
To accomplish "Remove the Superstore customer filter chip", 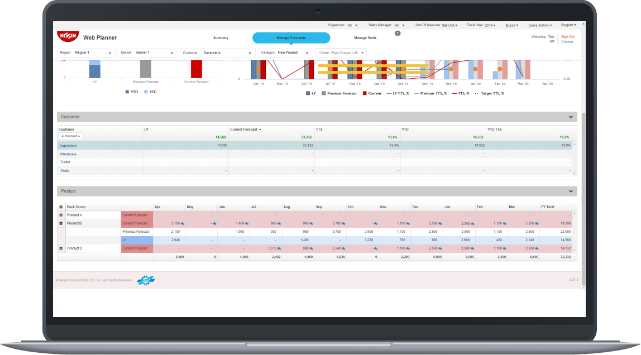I will click(249, 52).
